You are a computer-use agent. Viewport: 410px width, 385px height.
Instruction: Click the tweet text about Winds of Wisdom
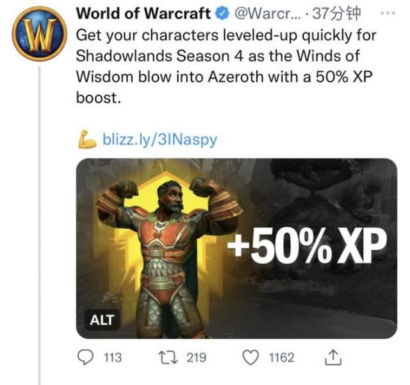coord(226,67)
